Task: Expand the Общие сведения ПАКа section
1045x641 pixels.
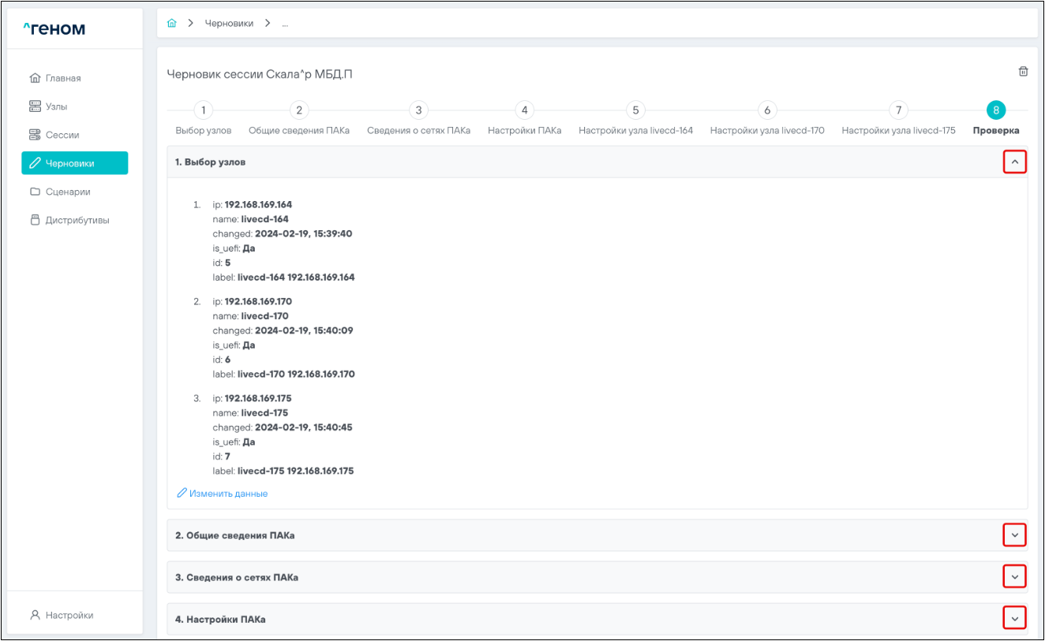Action: 1015,535
